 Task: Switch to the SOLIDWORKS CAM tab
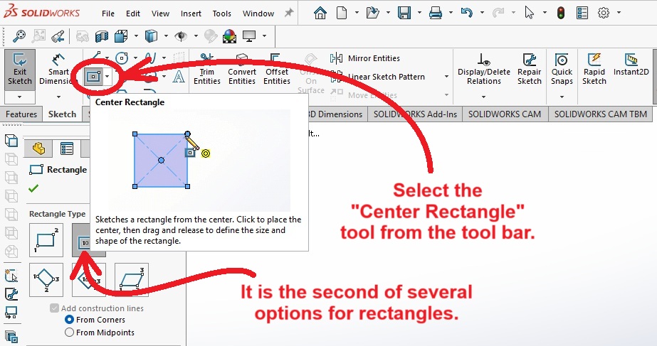pos(505,114)
